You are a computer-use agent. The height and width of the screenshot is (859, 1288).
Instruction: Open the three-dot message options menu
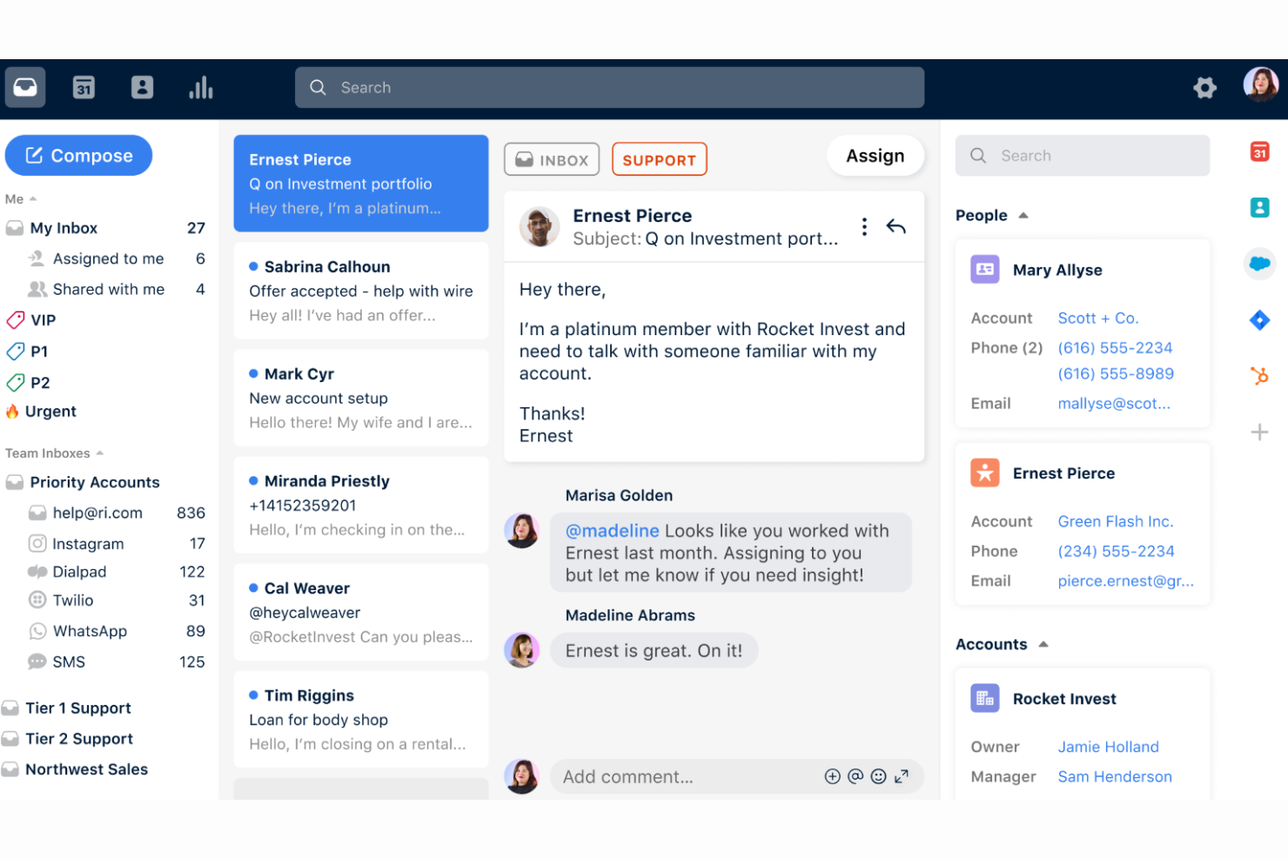[x=863, y=227]
